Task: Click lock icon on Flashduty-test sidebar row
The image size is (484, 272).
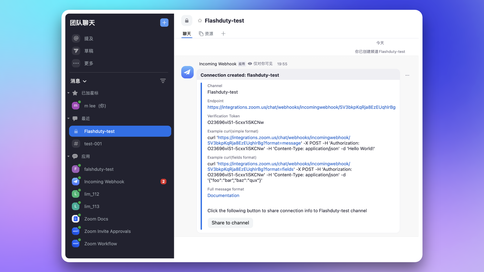Action: tap(76, 131)
